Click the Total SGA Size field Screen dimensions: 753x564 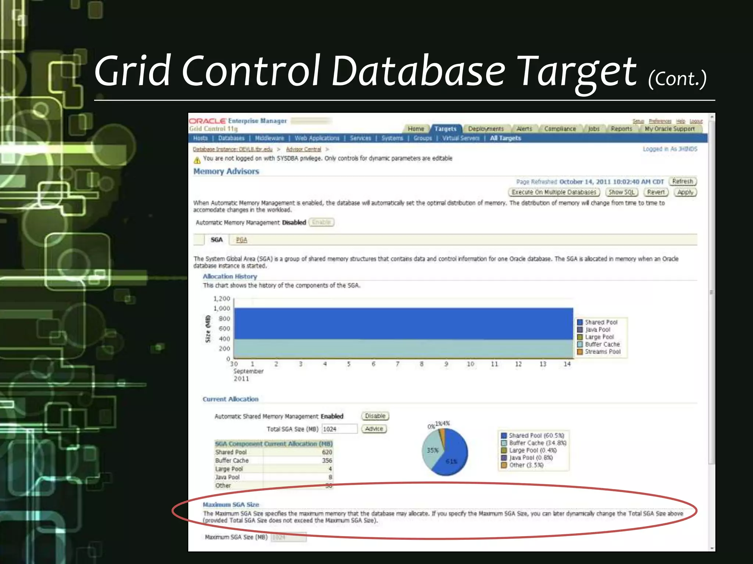(339, 429)
